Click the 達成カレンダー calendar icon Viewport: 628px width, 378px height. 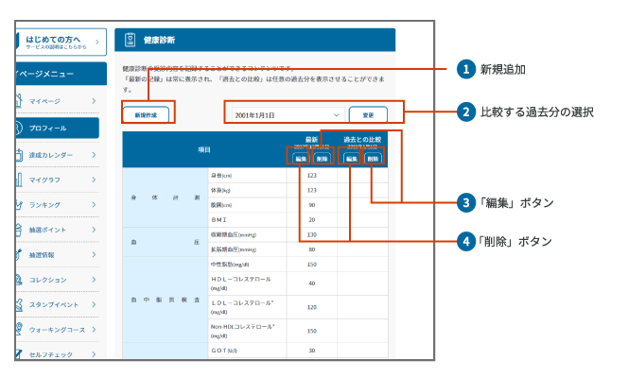click(x=19, y=154)
